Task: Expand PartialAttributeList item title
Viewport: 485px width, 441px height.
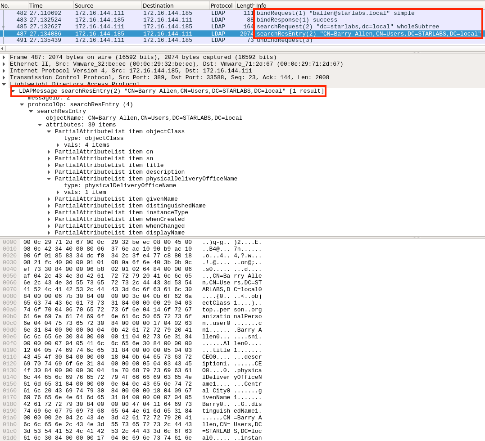Action: coord(49,166)
